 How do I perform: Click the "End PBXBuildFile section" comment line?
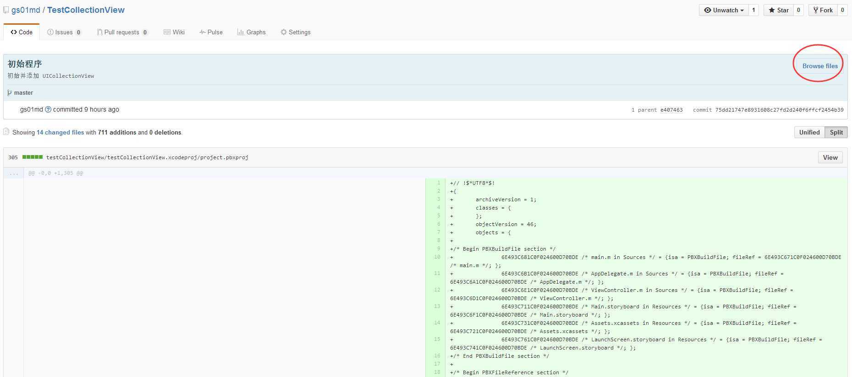click(500, 356)
